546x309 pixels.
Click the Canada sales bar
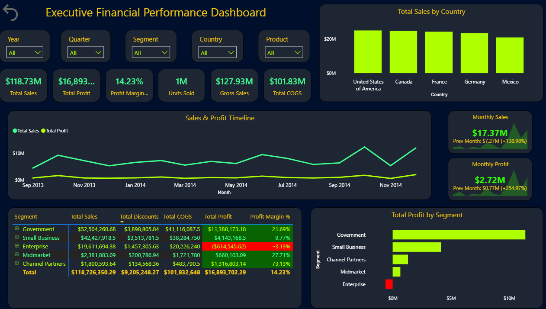403,51
